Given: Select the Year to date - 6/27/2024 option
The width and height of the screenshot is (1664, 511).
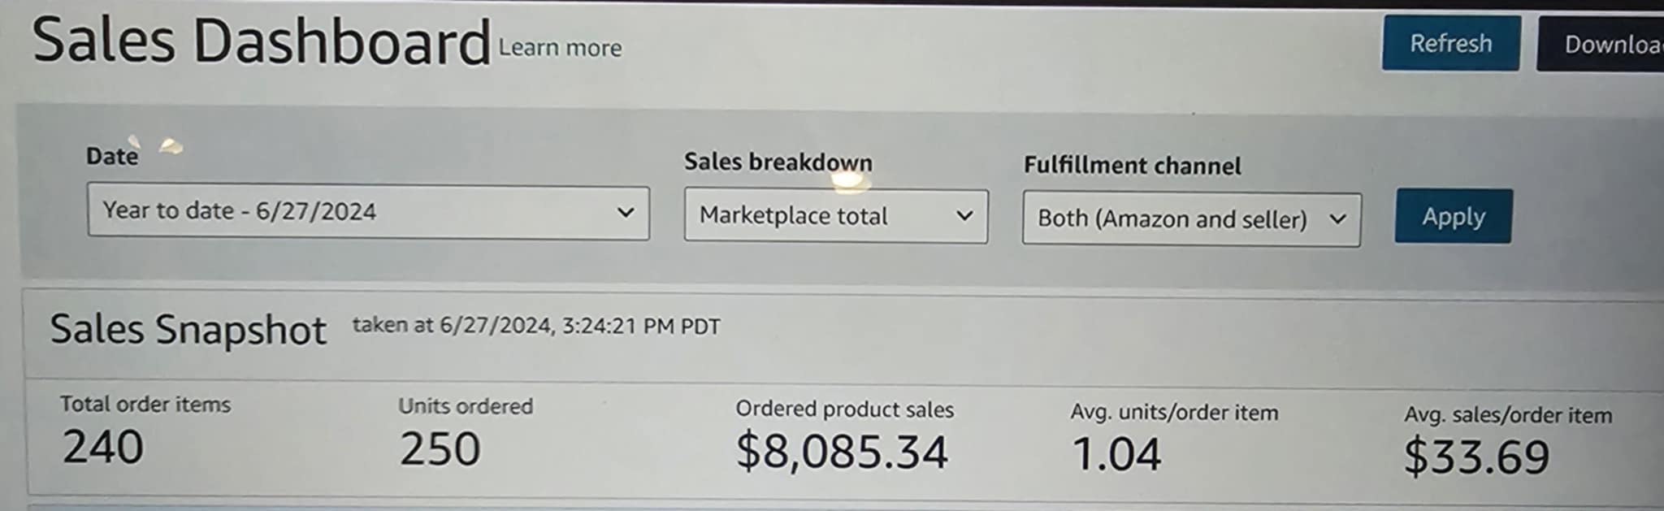Looking at the screenshot, I should (x=240, y=212).
